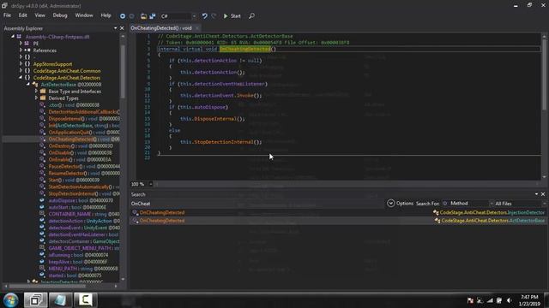549x308 pixels.
Task: Open the View menu
Action: pos(40,15)
